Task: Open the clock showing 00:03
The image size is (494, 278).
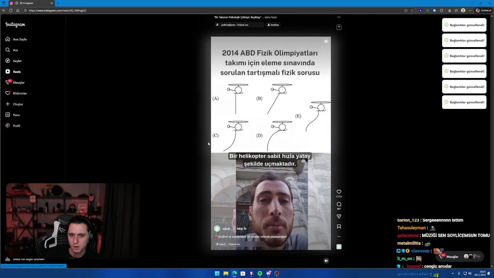Action: [x=479, y=273]
